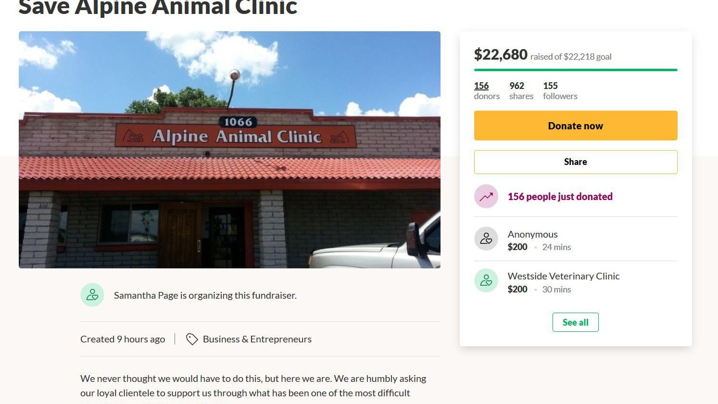This screenshot has height=404, width=718.
Task: Click the tag icon next to Business & Entrepreneurs
Action: point(192,339)
